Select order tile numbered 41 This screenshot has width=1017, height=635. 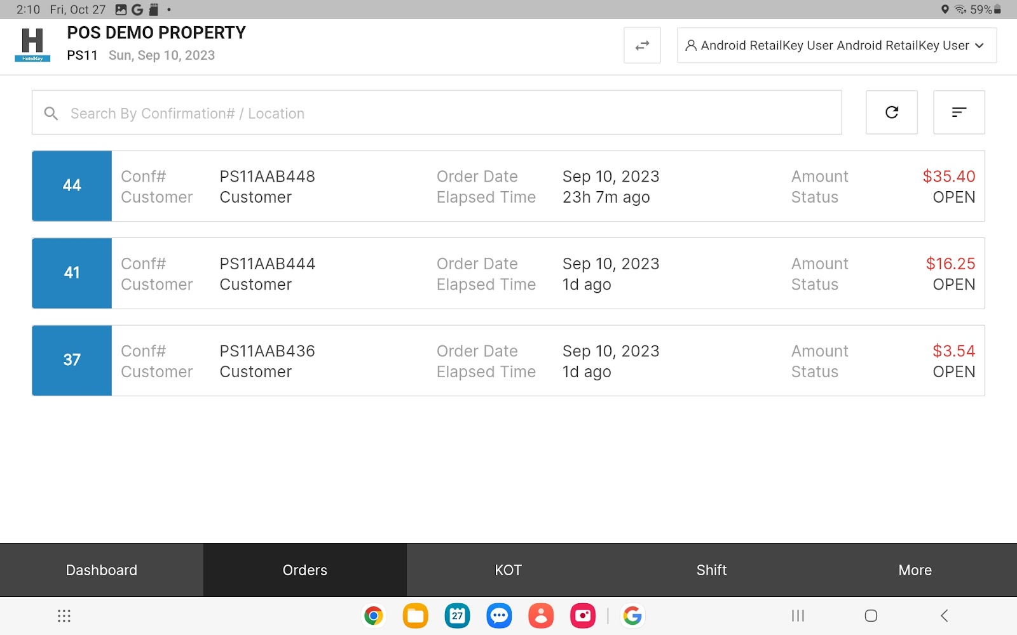(x=71, y=273)
